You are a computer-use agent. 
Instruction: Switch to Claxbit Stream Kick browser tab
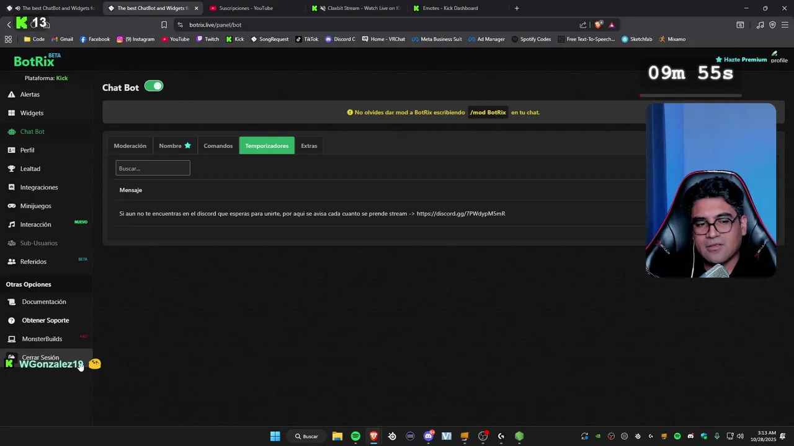click(357, 8)
